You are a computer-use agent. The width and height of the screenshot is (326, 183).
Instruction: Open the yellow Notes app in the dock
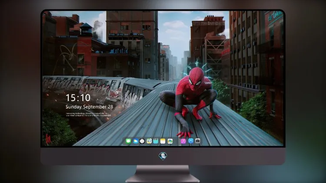coord(163,141)
